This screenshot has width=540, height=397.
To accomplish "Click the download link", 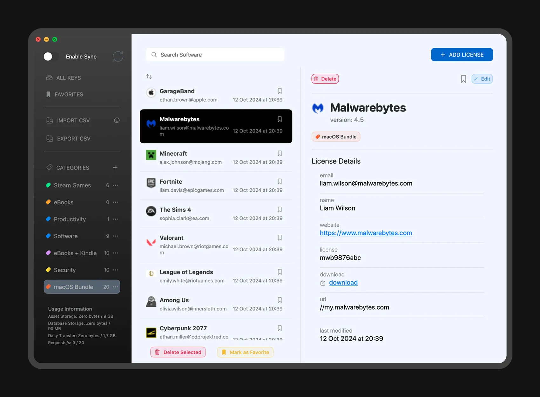I will pyautogui.click(x=343, y=282).
